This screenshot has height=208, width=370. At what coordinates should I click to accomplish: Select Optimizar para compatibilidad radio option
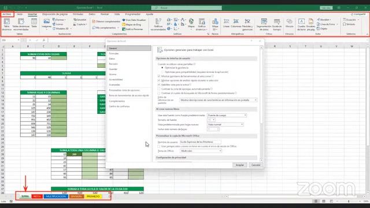162,72
